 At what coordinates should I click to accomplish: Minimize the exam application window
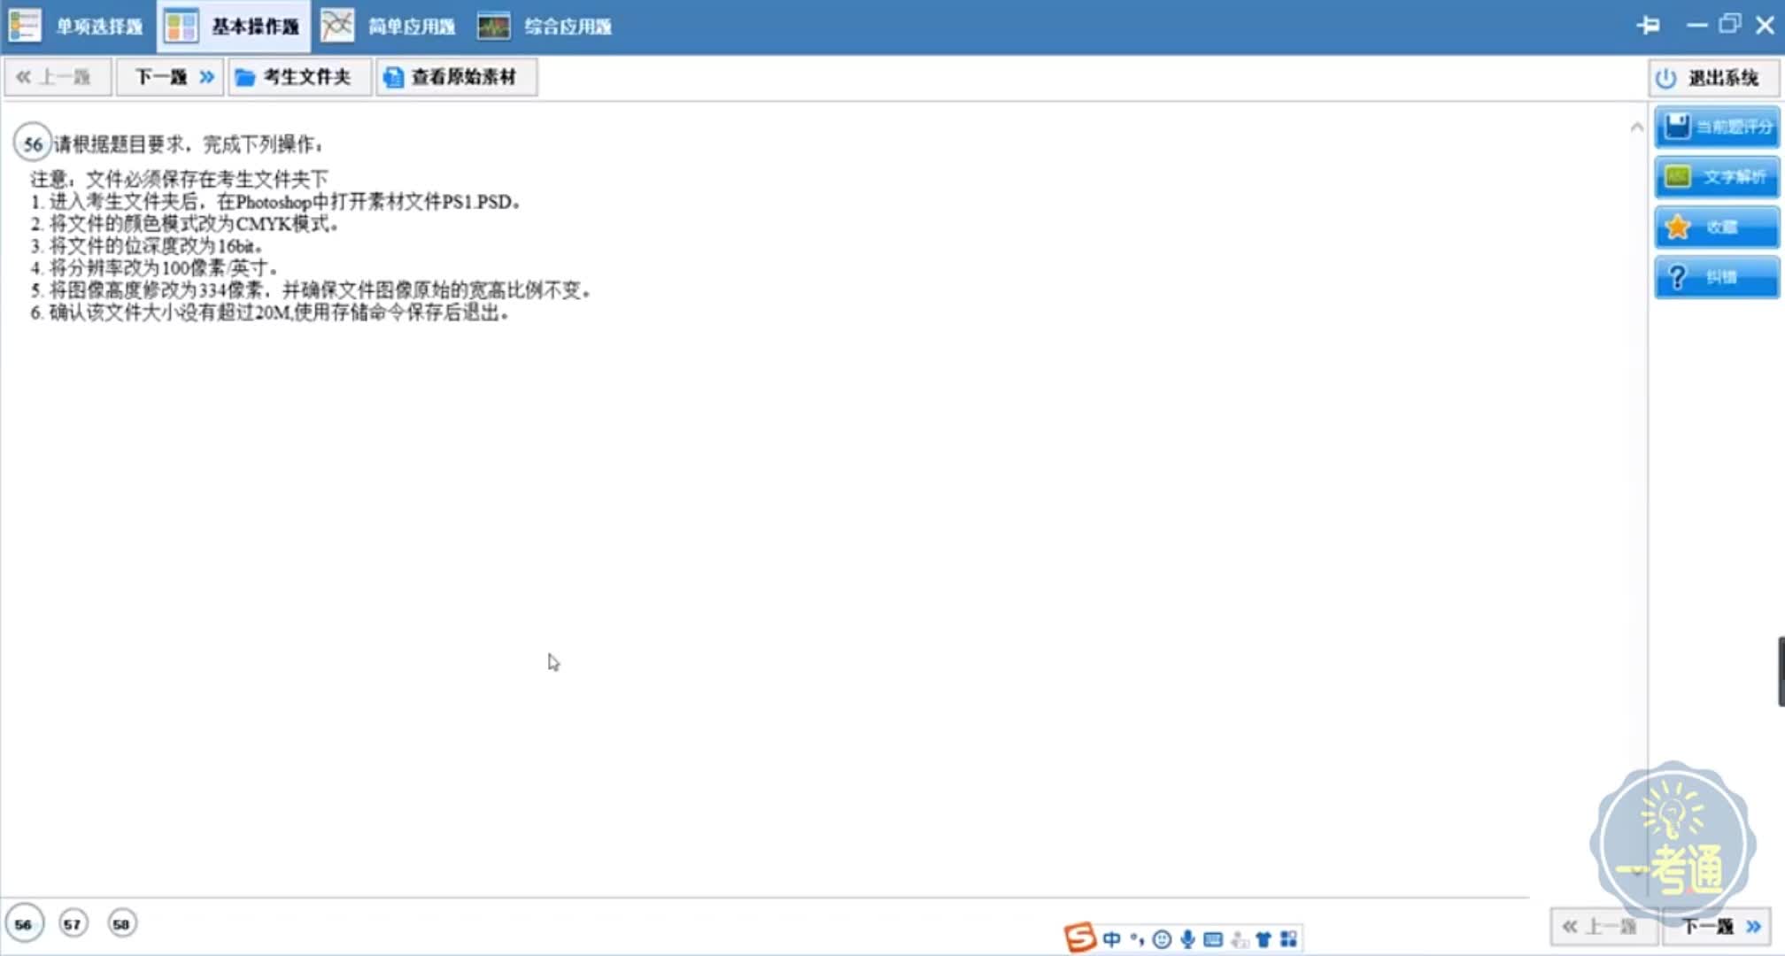[1696, 26]
